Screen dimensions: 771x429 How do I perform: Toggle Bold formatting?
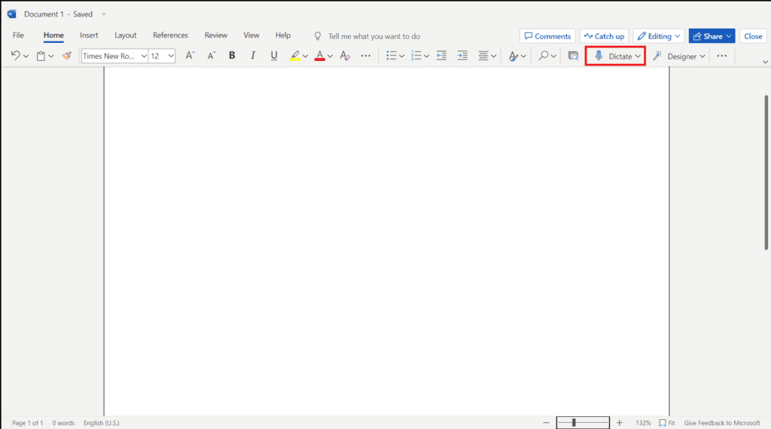click(x=232, y=56)
